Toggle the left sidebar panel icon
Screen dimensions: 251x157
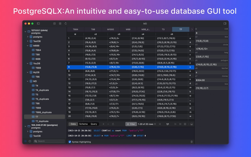point(38,24)
